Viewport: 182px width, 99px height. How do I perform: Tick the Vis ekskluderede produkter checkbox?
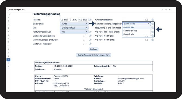coord(84,40)
